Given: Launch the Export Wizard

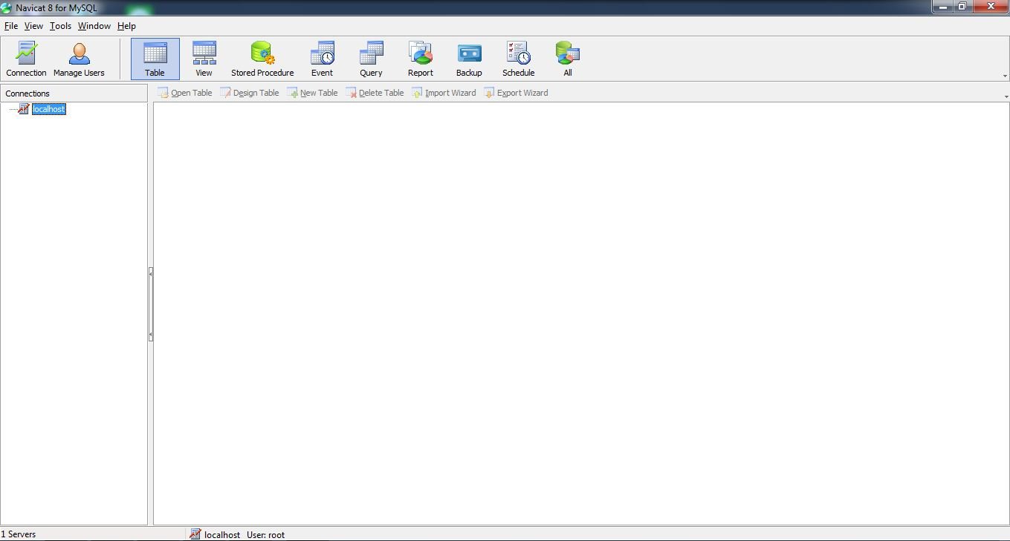Looking at the screenshot, I should point(516,93).
